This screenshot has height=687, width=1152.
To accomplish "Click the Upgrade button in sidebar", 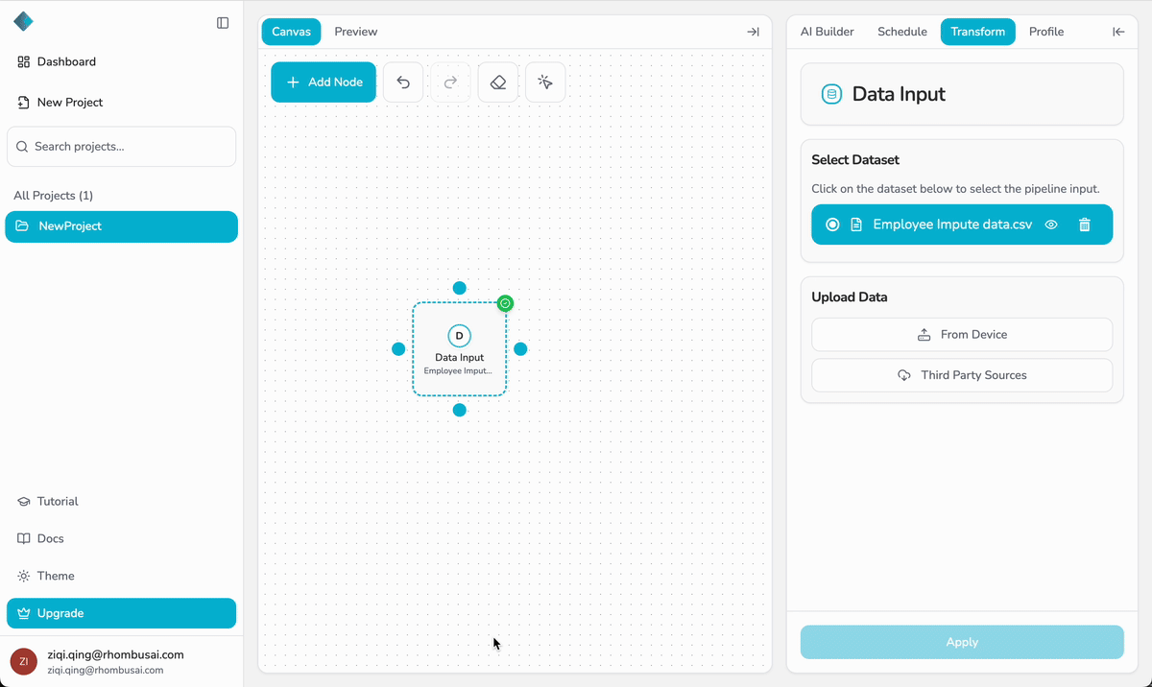I will pyautogui.click(x=121, y=613).
